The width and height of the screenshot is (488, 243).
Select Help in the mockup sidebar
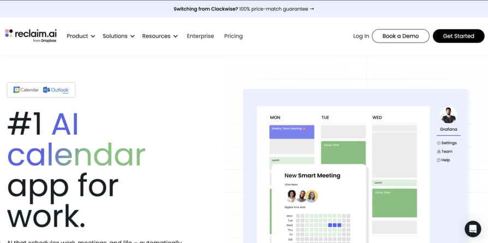pos(443,160)
